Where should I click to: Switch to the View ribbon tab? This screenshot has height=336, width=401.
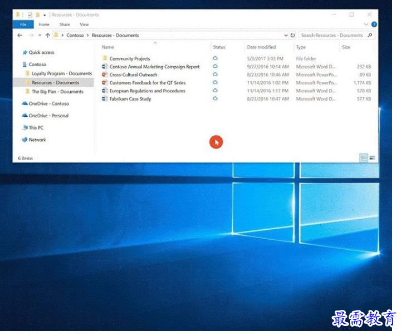tap(84, 24)
